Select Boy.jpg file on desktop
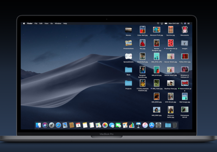The image size is (217, 152). pos(142,43)
